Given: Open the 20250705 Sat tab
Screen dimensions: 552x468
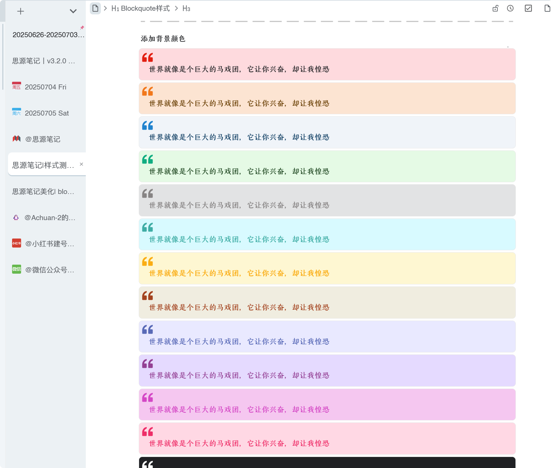Looking at the screenshot, I should tap(47, 113).
